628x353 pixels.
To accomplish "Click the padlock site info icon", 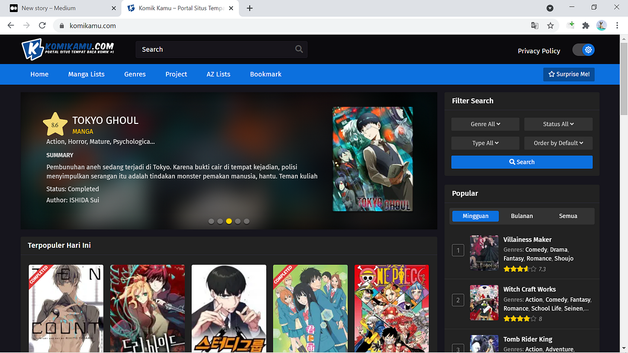I will (61, 26).
